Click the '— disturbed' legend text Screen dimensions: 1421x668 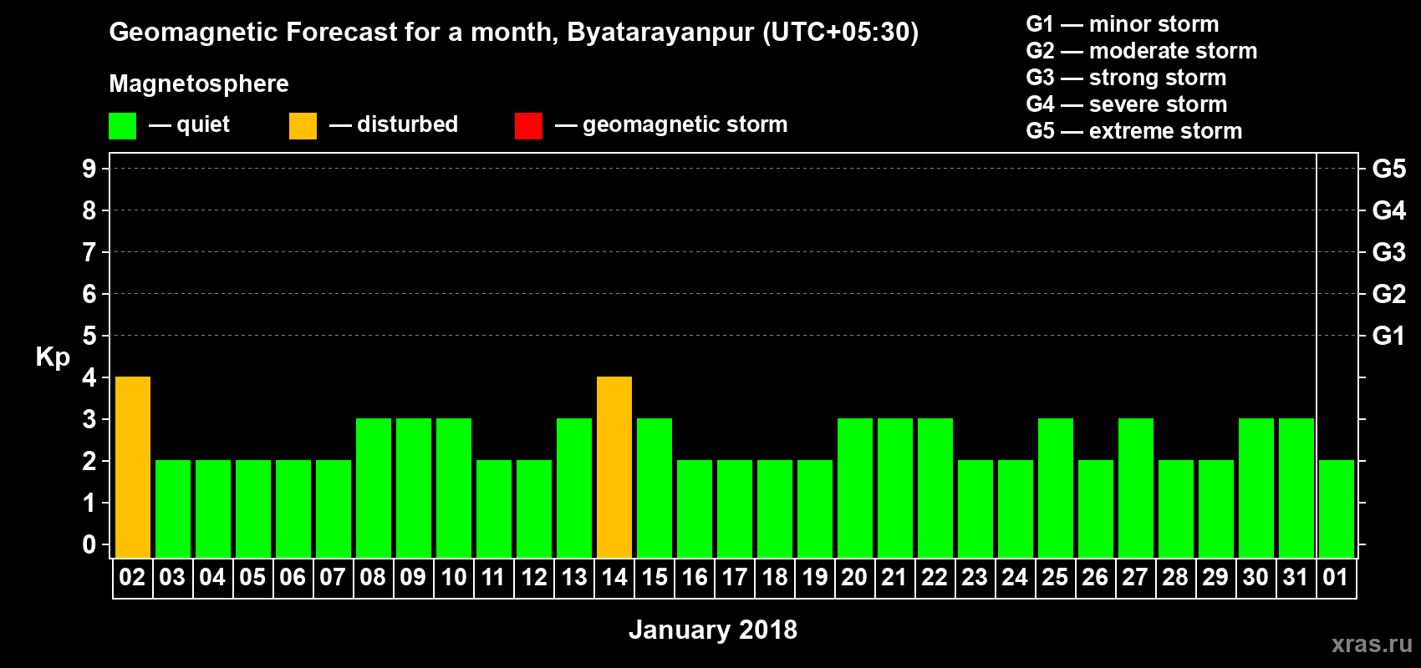[394, 124]
